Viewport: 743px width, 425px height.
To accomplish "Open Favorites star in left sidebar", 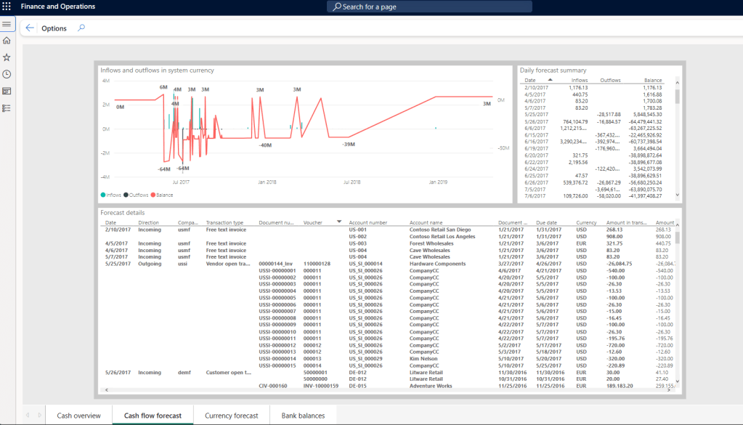I will point(7,57).
